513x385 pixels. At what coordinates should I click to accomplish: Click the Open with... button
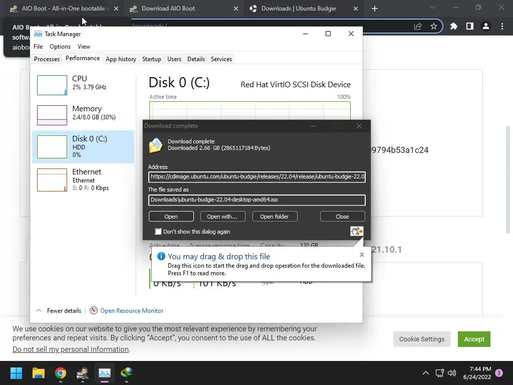(x=222, y=217)
